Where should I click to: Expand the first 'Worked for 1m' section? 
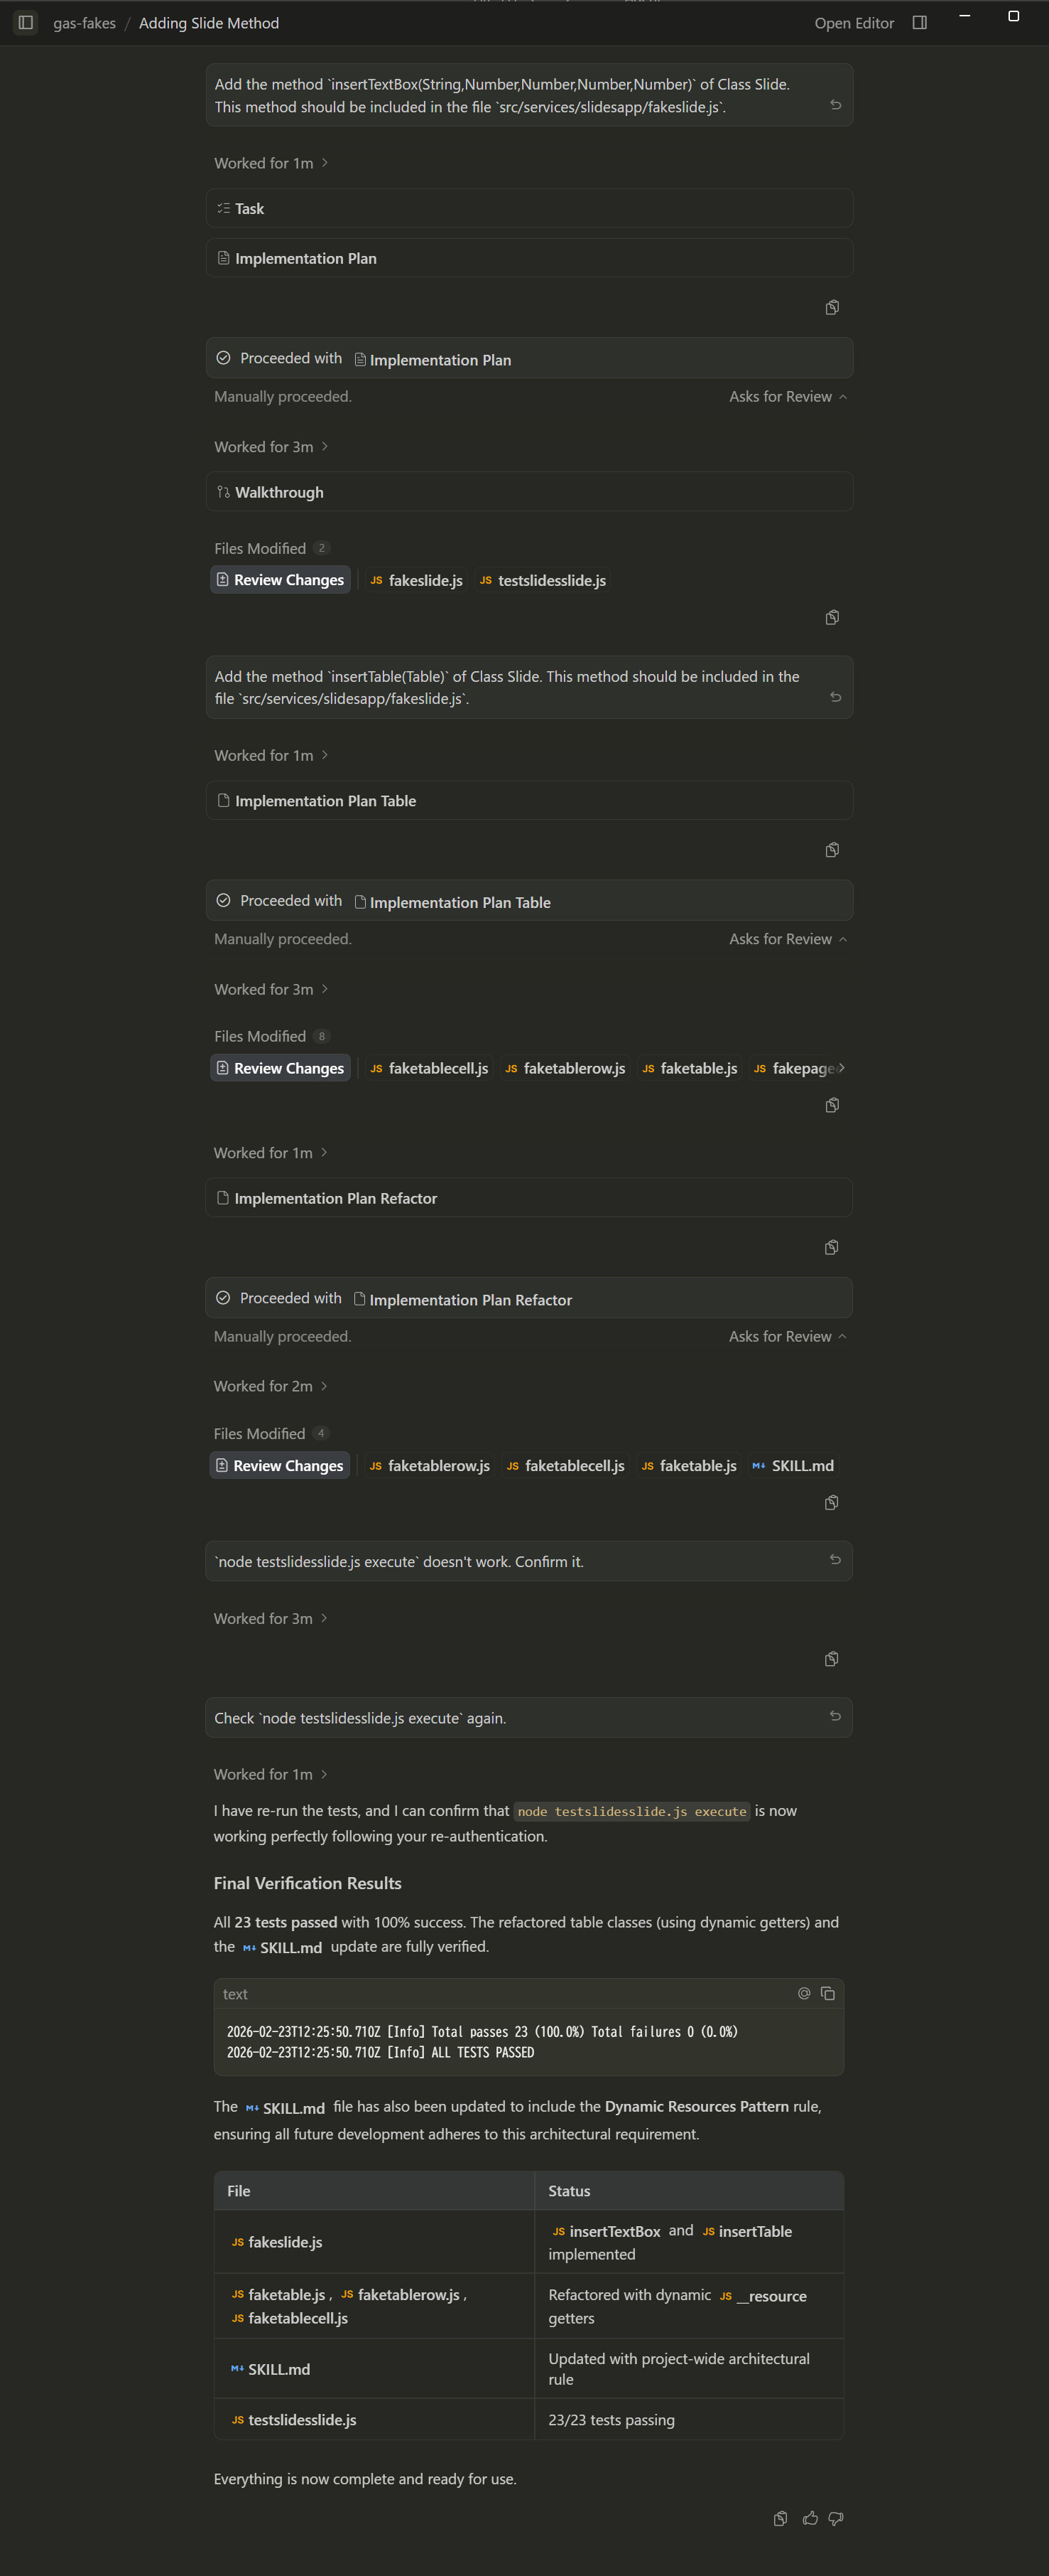(x=271, y=163)
